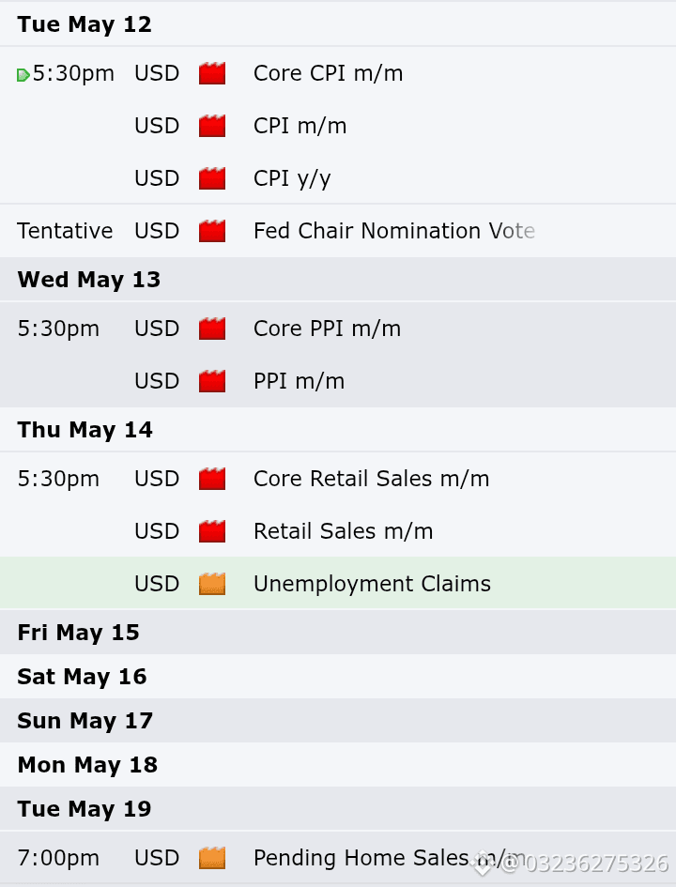The image size is (676, 887).
Task: Open the Fed Chair Nomination Vote event
Action: pyautogui.click(x=394, y=231)
